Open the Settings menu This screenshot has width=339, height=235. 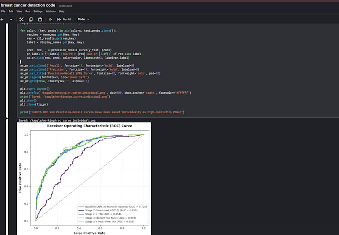[x=38, y=11]
